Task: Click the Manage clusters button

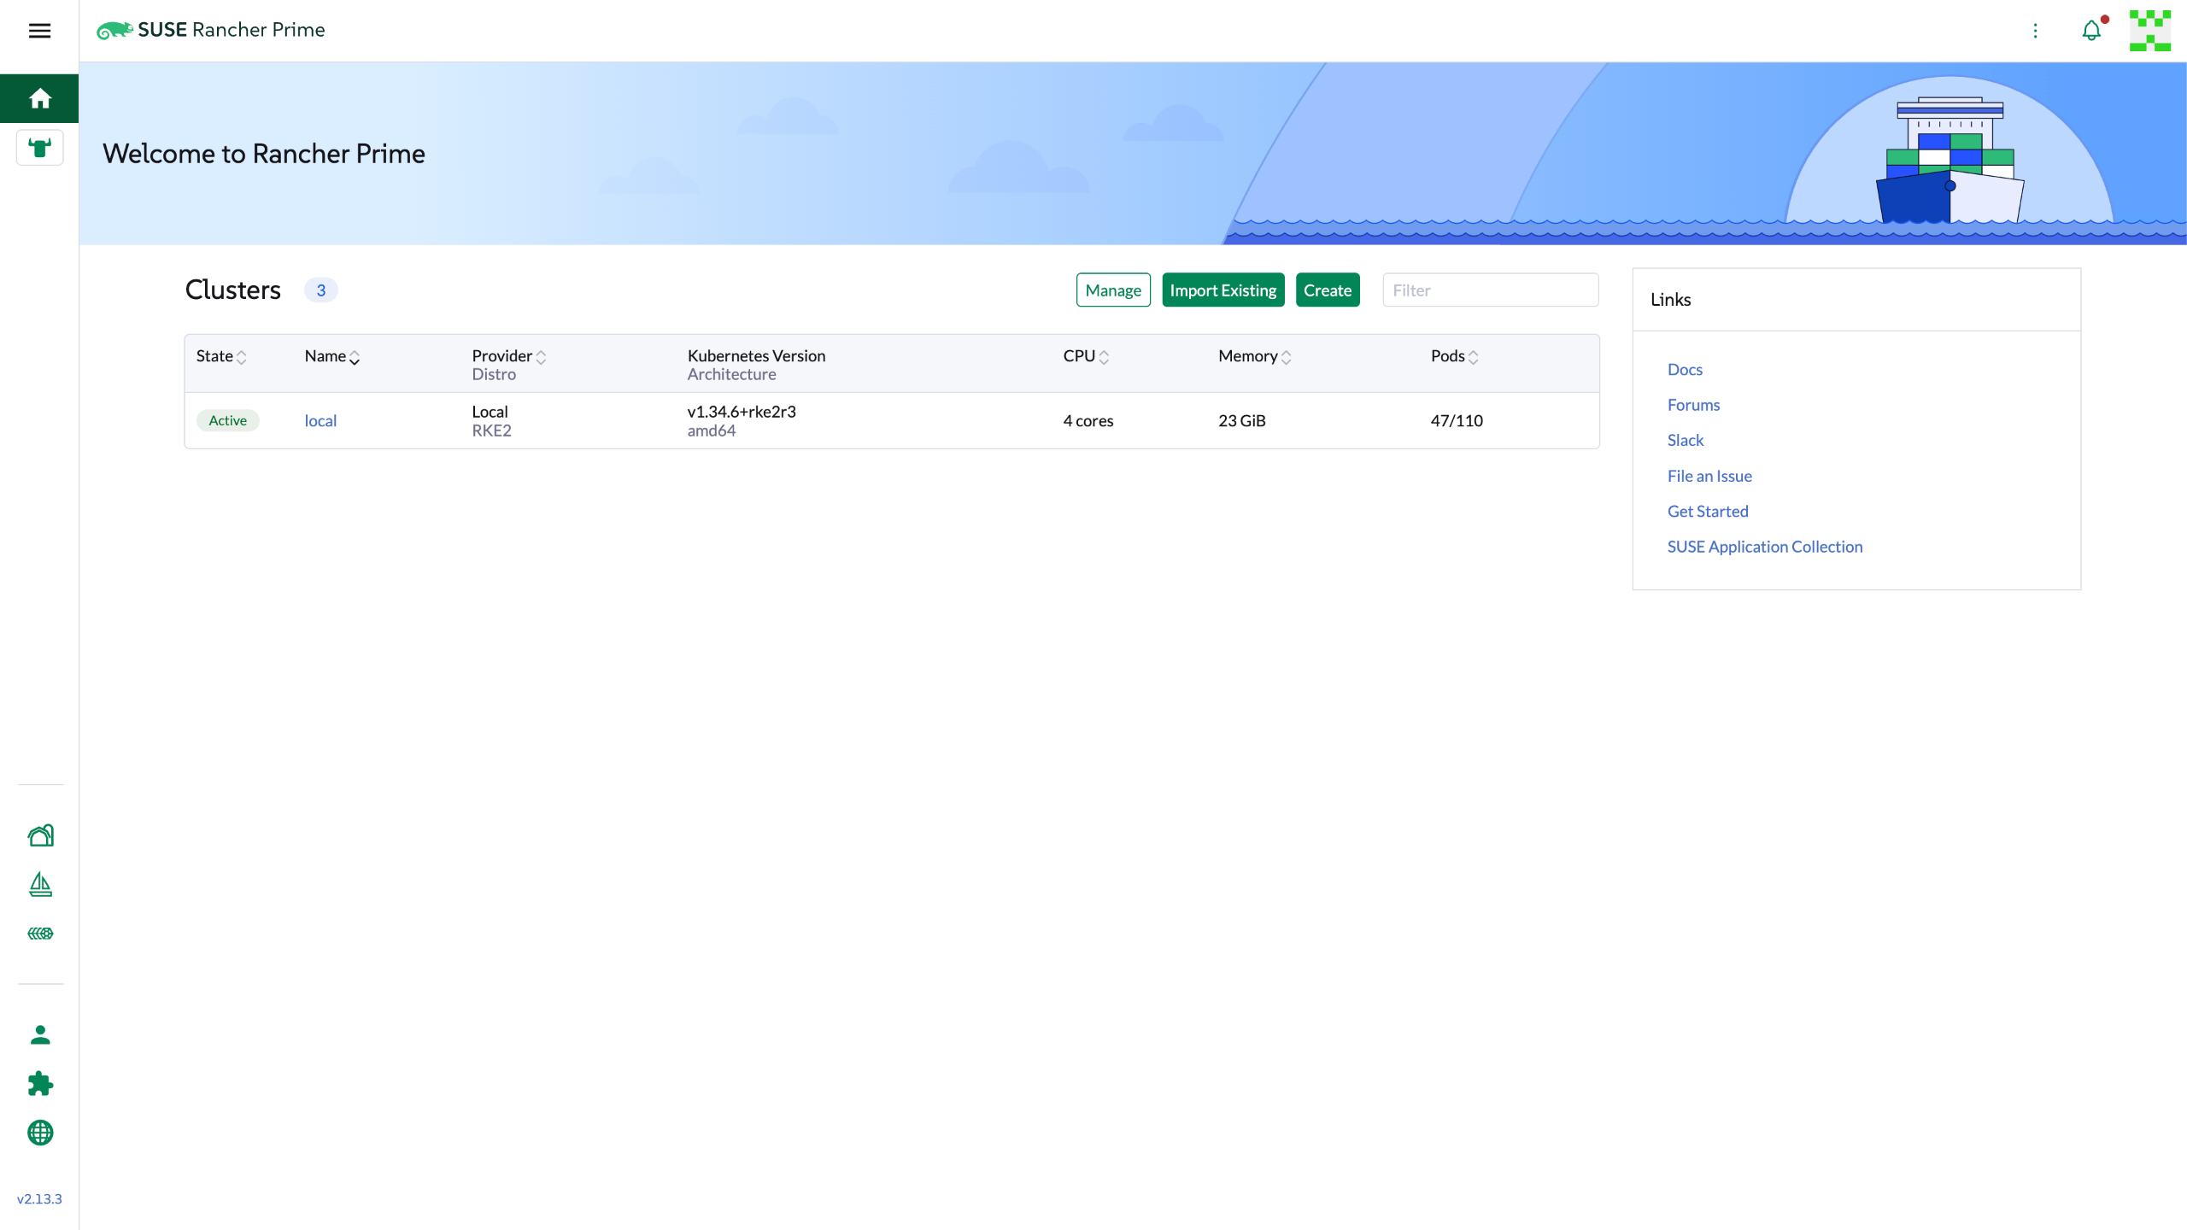Action: click(x=1113, y=290)
